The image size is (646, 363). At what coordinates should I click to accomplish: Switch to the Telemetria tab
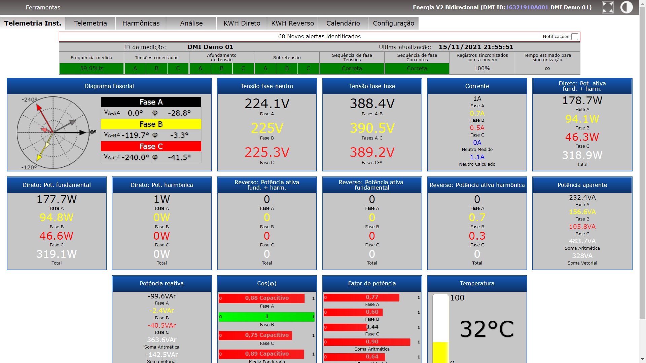[90, 23]
